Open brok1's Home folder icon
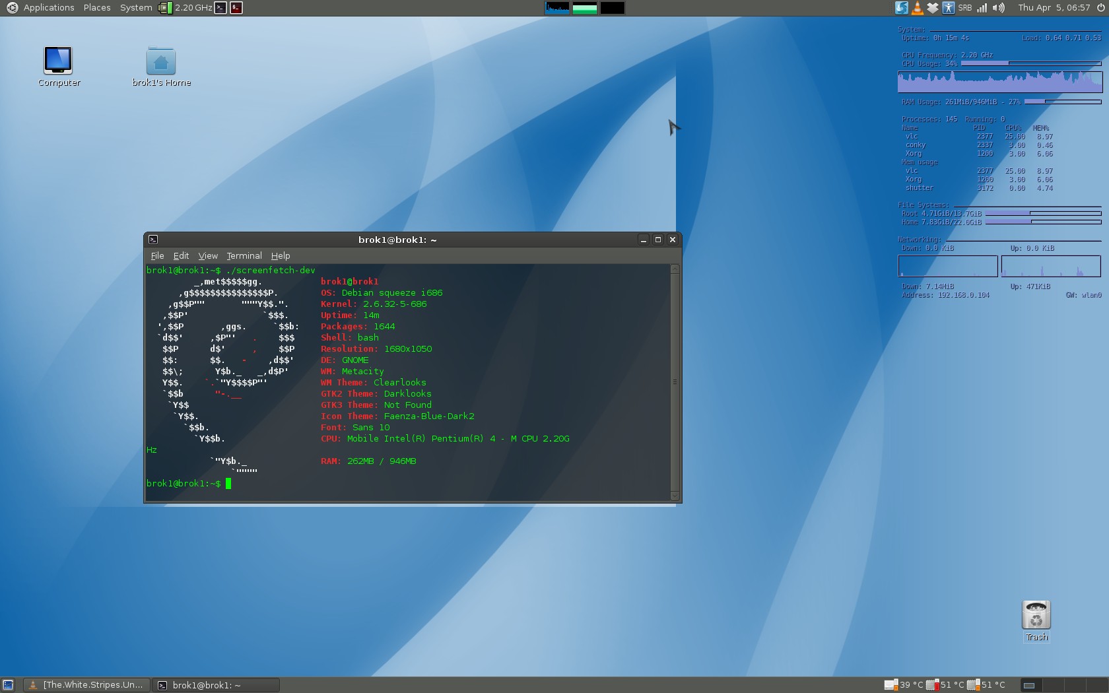Screen dimensions: 1109x693 [160, 62]
